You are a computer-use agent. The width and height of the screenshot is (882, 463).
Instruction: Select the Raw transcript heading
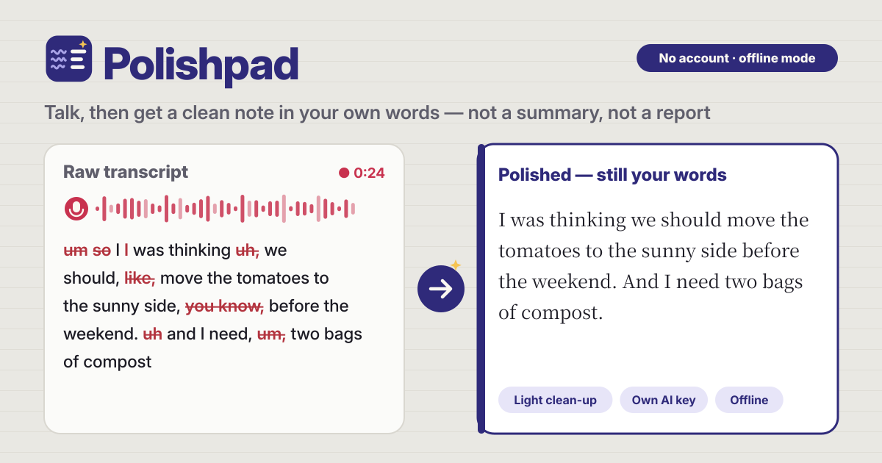[x=126, y=172]
